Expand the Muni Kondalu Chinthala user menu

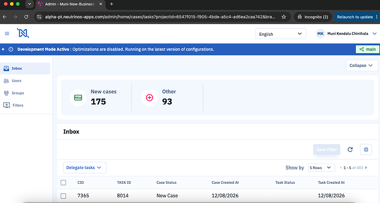pos(374,33)
